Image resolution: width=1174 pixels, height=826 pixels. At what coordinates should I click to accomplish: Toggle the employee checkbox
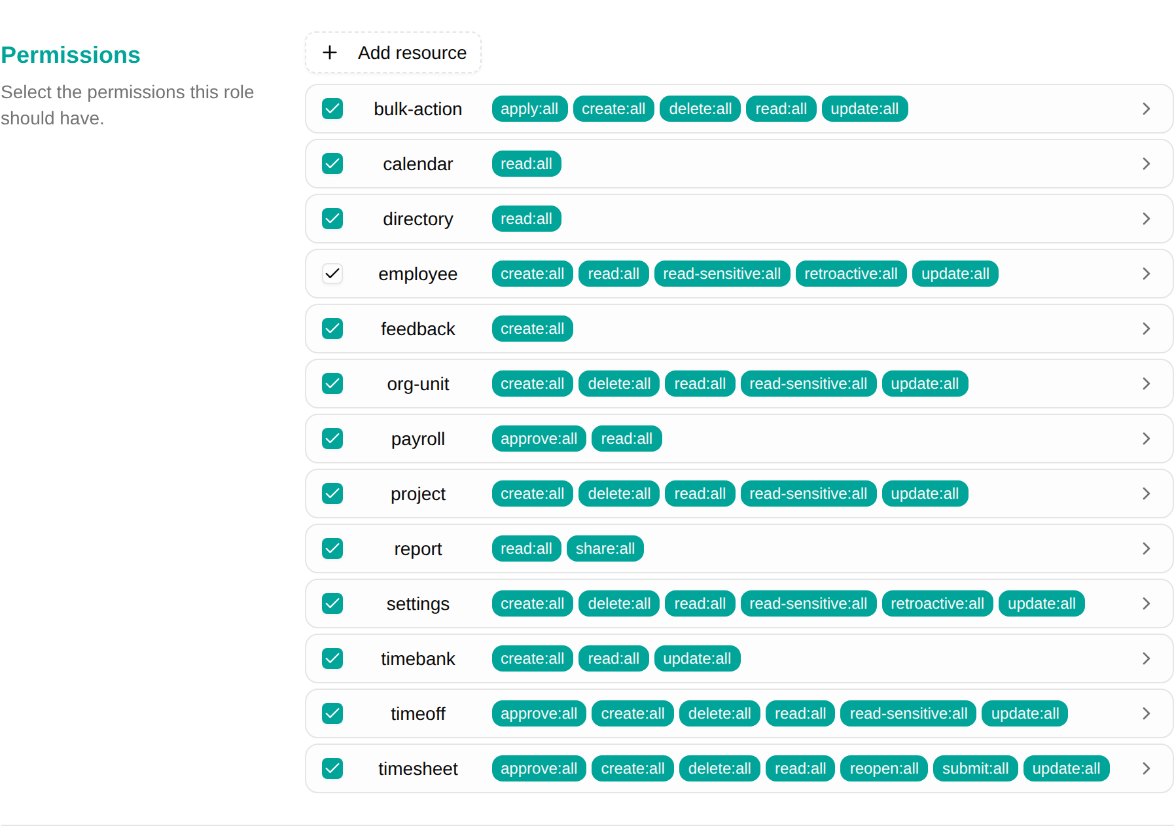pyautogui.click(x=332, y=274)
